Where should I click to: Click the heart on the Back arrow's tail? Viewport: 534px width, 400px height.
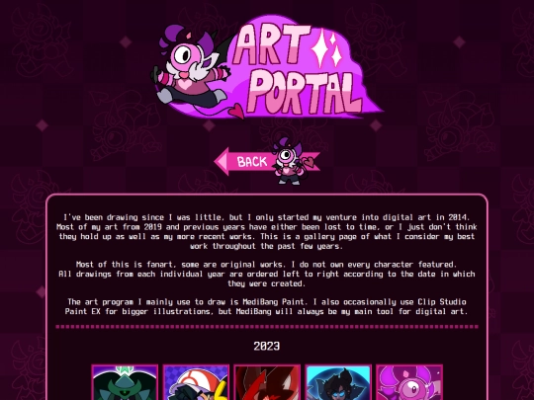[309, 162]
